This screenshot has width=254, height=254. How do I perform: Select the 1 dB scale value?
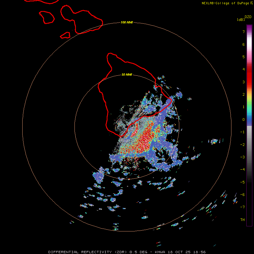click(244, 107)
